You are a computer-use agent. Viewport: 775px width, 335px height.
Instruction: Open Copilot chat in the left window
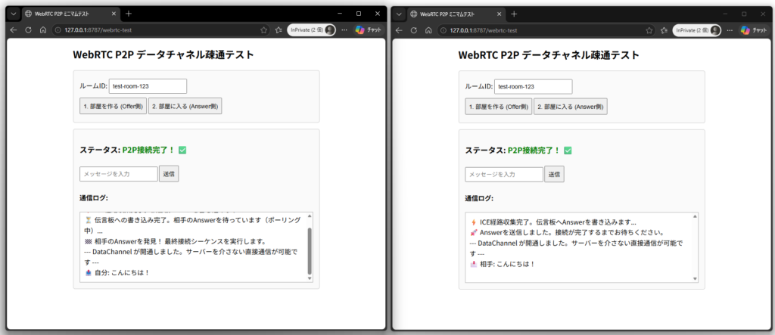coord(369,30)
